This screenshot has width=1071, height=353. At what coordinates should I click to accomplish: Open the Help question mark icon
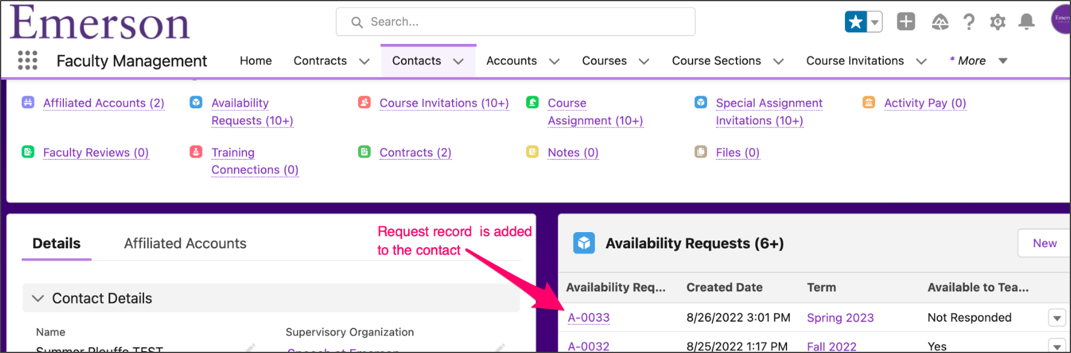pyautogui.click(x=969, y=22)
